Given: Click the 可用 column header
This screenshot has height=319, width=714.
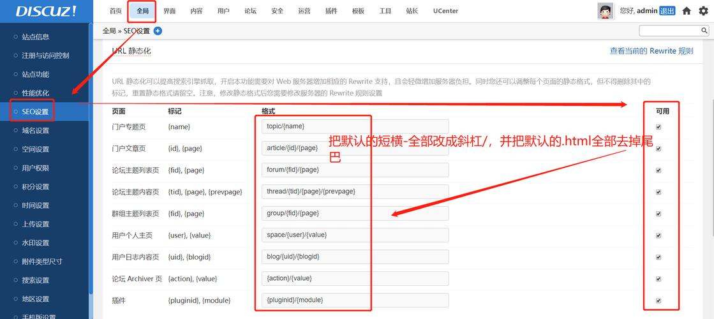Looking at the screenshot, I should [x=662, y=111].
